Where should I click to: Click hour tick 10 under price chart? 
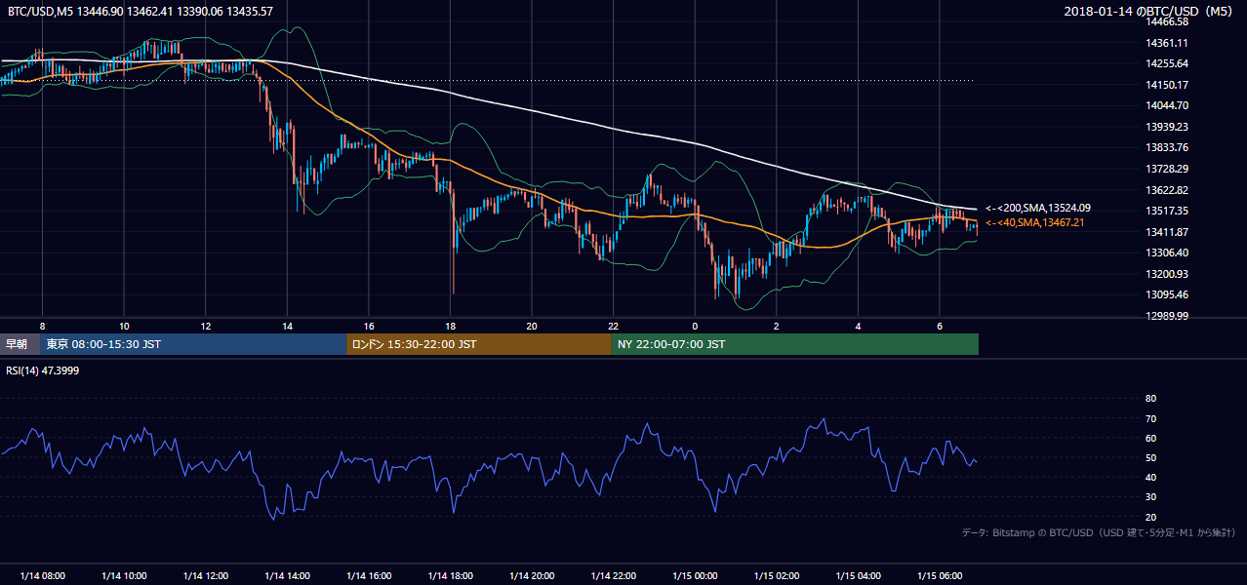[124, 326]
